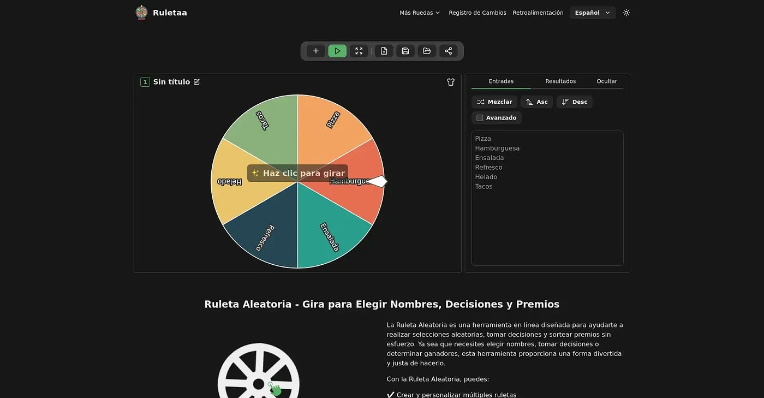Click 'Ruleta Aleatoria' main heading
This screenshot has height=398, width=764.
tap(382, 304)
